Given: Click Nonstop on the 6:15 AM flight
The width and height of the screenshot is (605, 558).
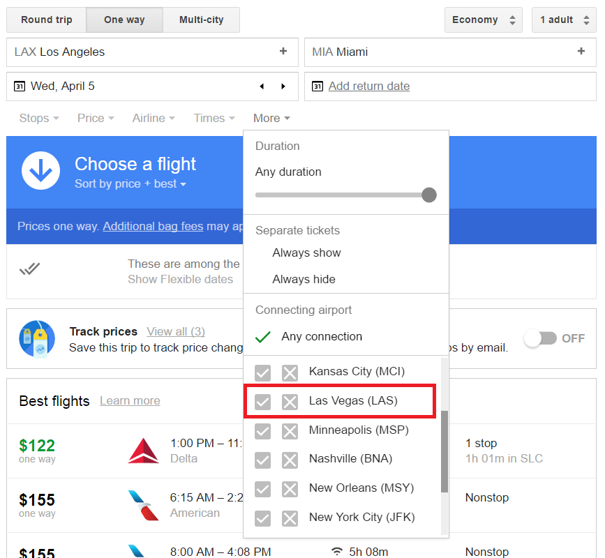Looking at the screenshot, I should tap(487, 497).
